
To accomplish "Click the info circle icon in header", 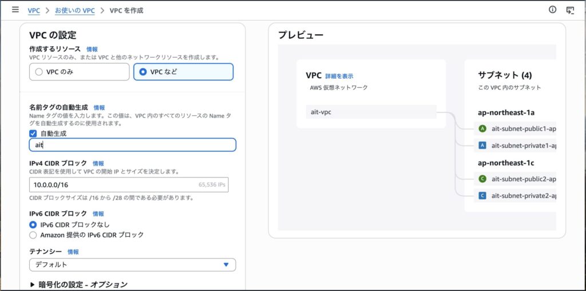I will pyautogui.click(x=552, y=10).
